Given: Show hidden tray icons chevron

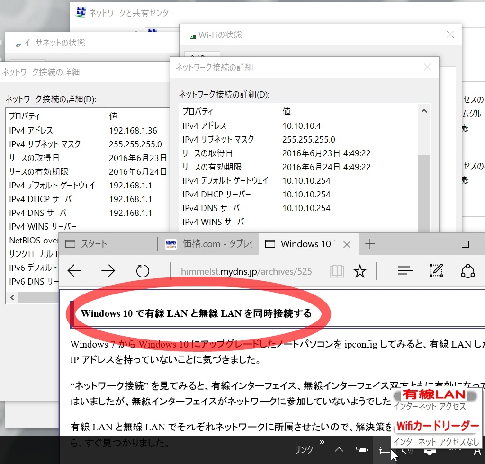Looking at the screenshot, I should [x=339, y=449].
